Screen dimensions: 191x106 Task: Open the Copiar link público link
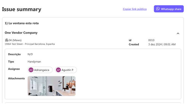point(135,9)
